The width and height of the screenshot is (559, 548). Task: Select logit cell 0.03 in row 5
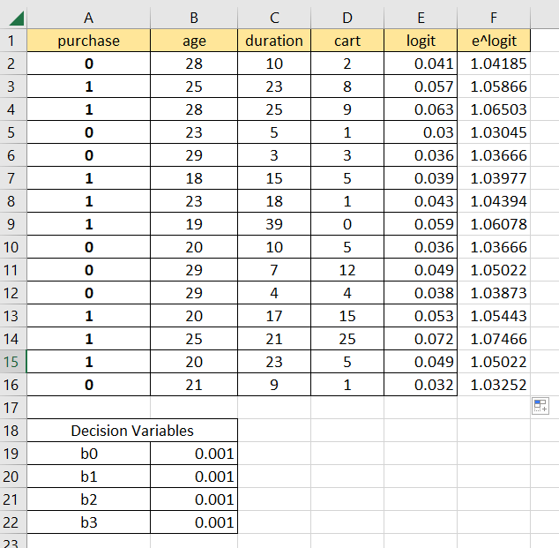[x=421, y=132]
